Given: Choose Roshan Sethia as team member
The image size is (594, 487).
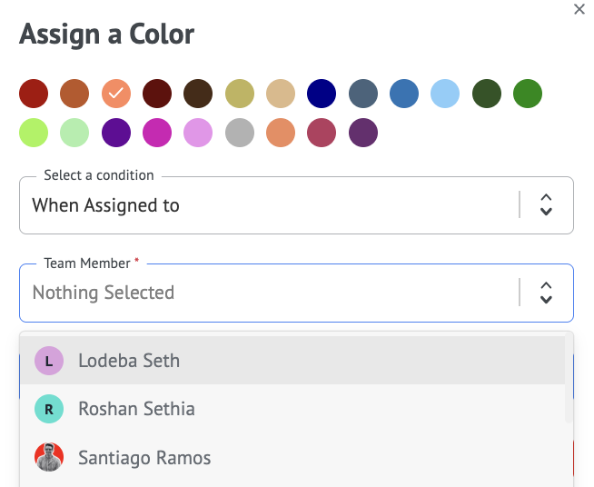Looking at the screenshot, I should coord(136,409).
